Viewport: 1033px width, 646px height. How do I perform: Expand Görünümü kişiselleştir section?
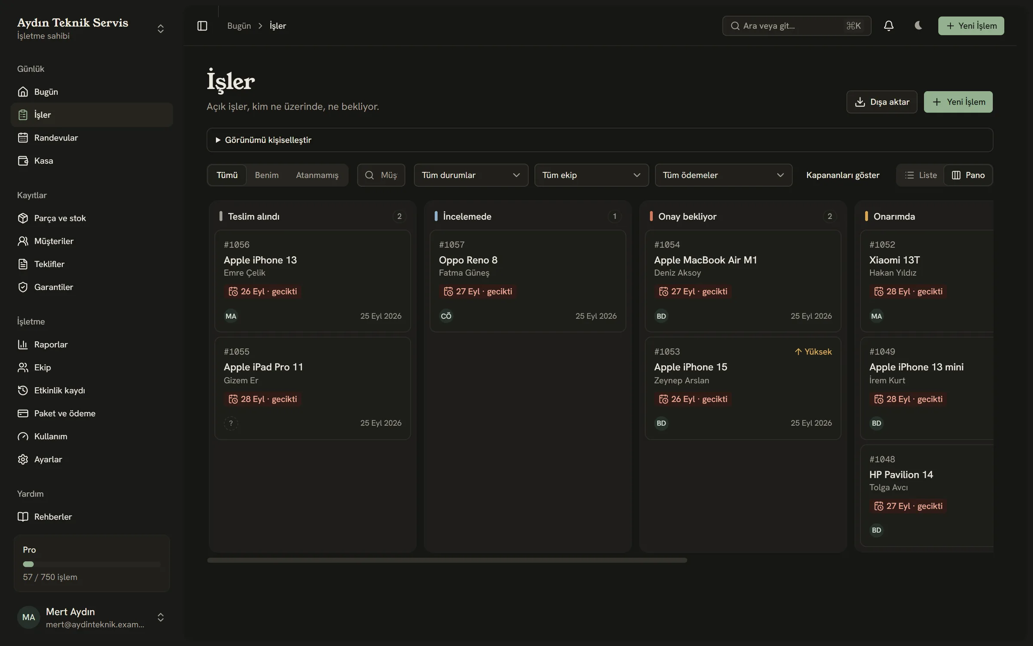pos(600,140)
